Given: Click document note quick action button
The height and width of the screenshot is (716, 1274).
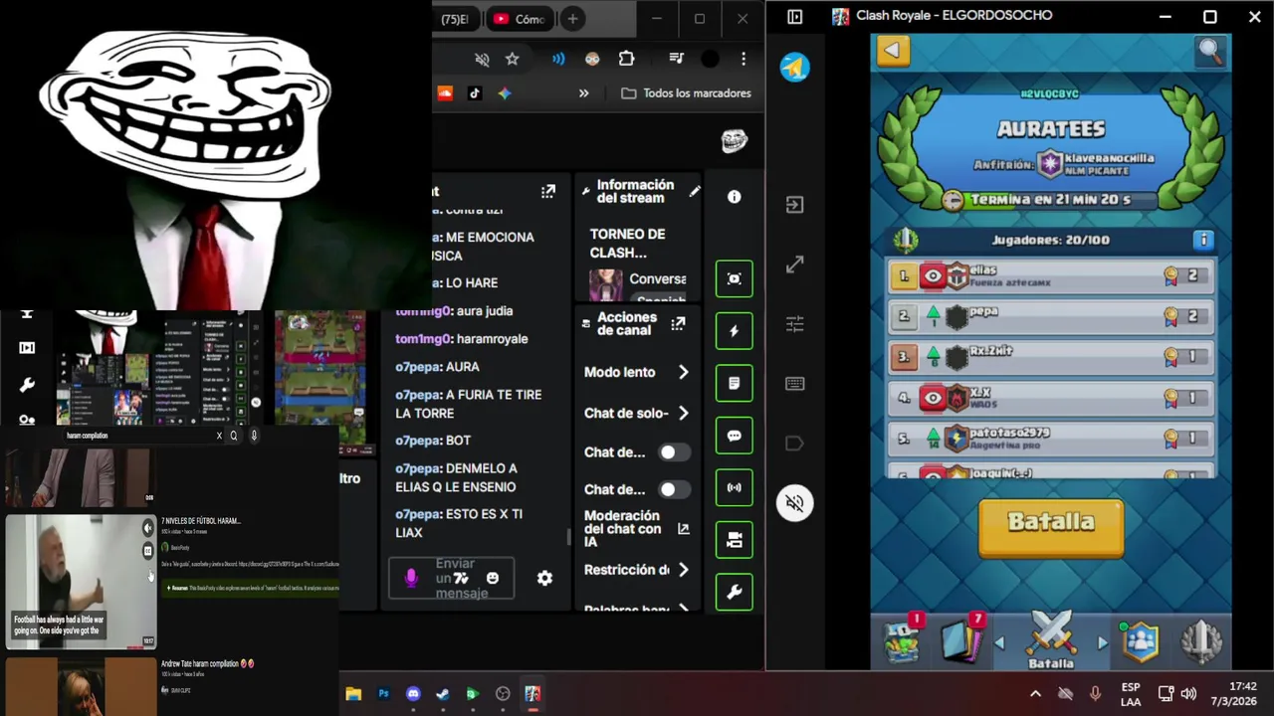Looking at the screenshot, I should pos(734,383).
